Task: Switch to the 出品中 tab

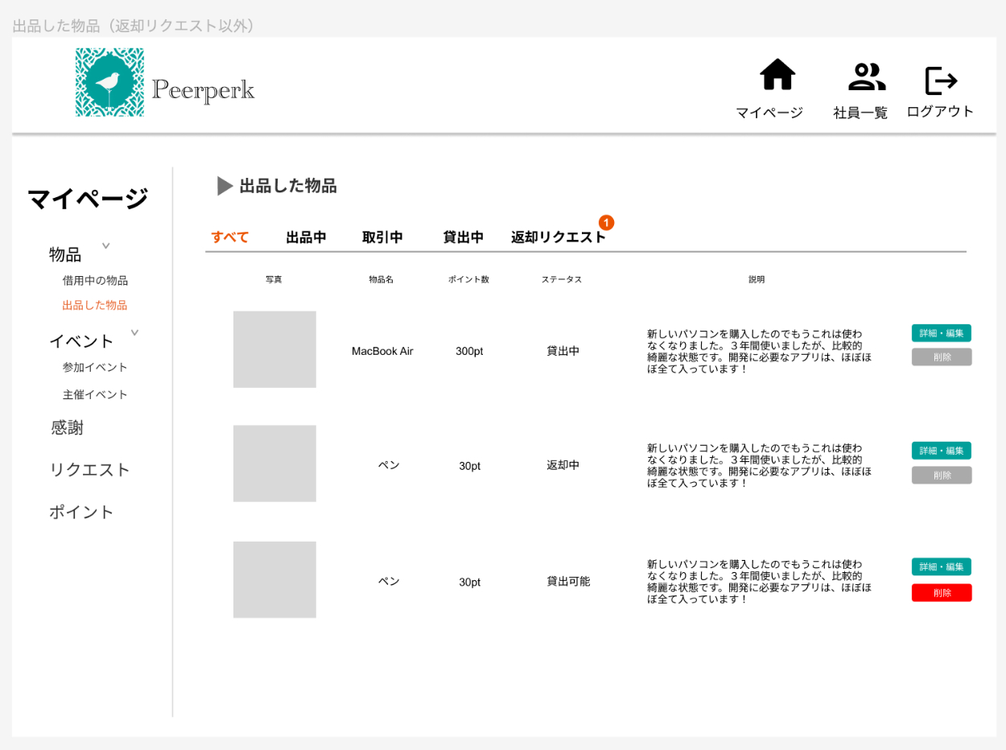Action: point(307,237)
